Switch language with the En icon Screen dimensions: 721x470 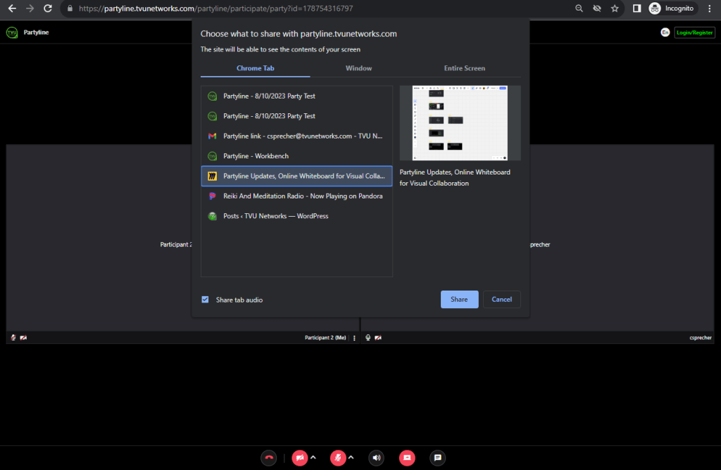tap(665, 32)
